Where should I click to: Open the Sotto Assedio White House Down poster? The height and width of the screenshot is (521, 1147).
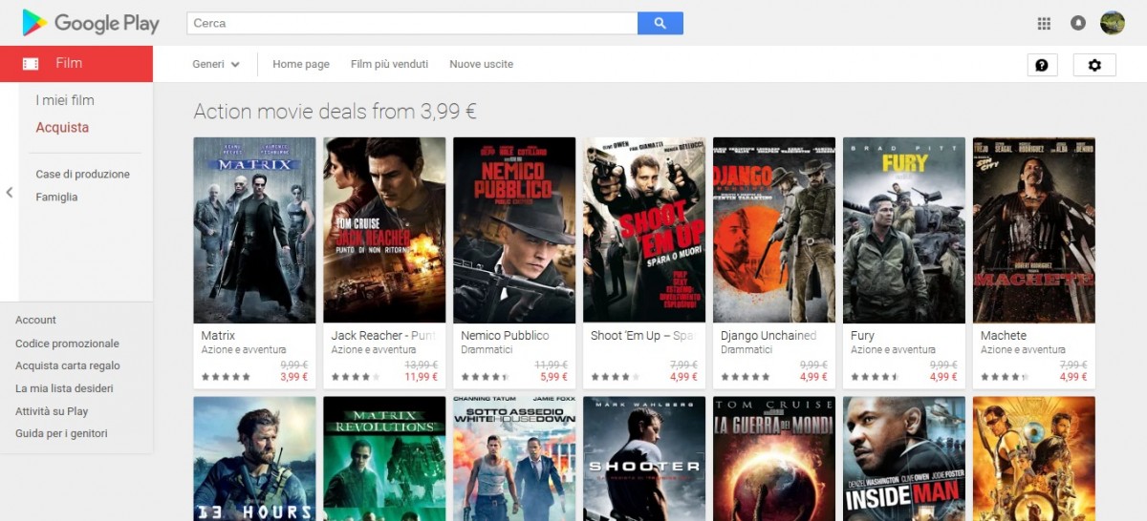click(x=514, y=459)
